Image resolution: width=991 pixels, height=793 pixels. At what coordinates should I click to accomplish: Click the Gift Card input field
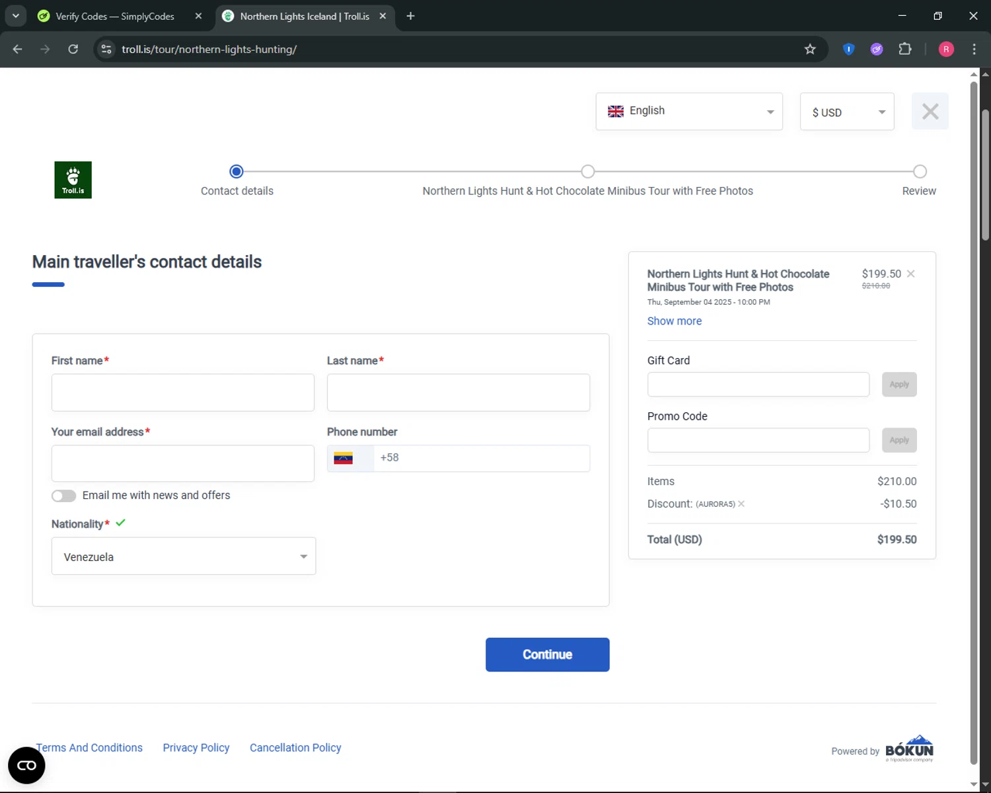(758, 385)
